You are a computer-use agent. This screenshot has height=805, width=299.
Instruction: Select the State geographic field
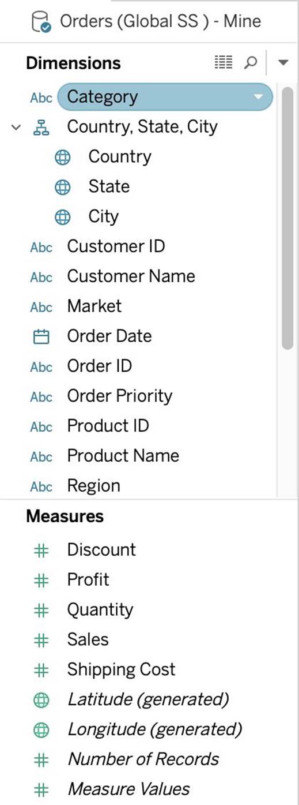(109, 186)
